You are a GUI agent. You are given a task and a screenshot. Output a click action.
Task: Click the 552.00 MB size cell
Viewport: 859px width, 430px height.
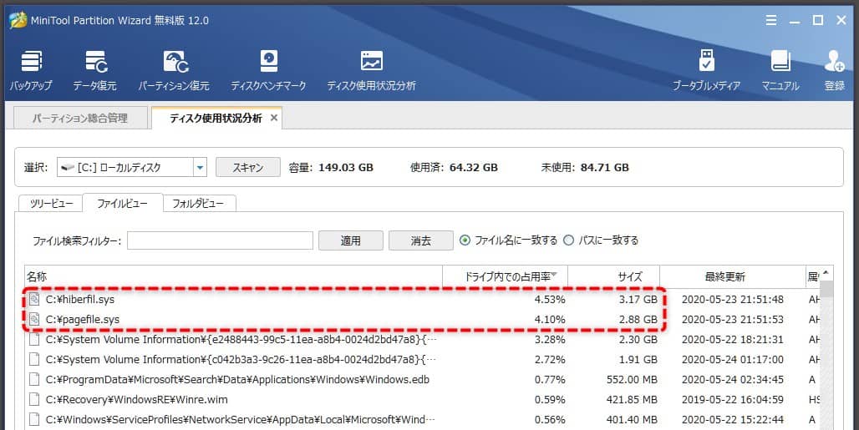pyautogui.click(x=632, y=379)
